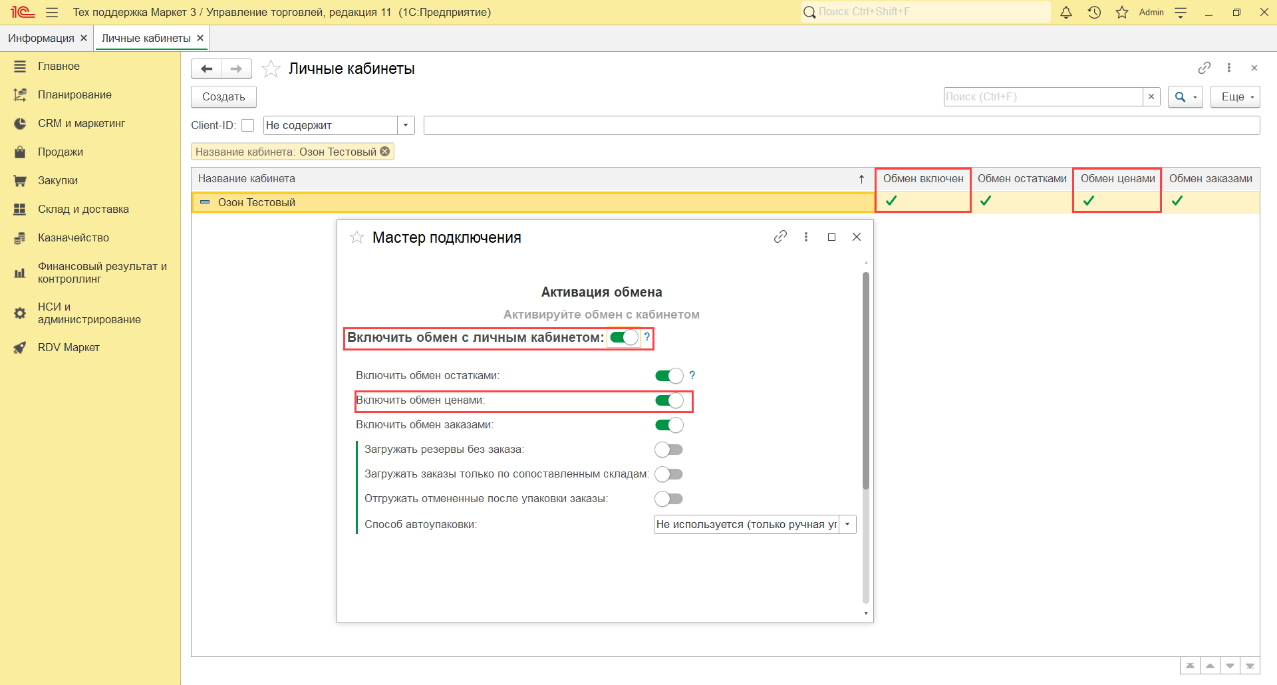Add Личные кабинеты page to favorites
The height and width of the screenshot is (685, 1277).
tap(271, 69)
